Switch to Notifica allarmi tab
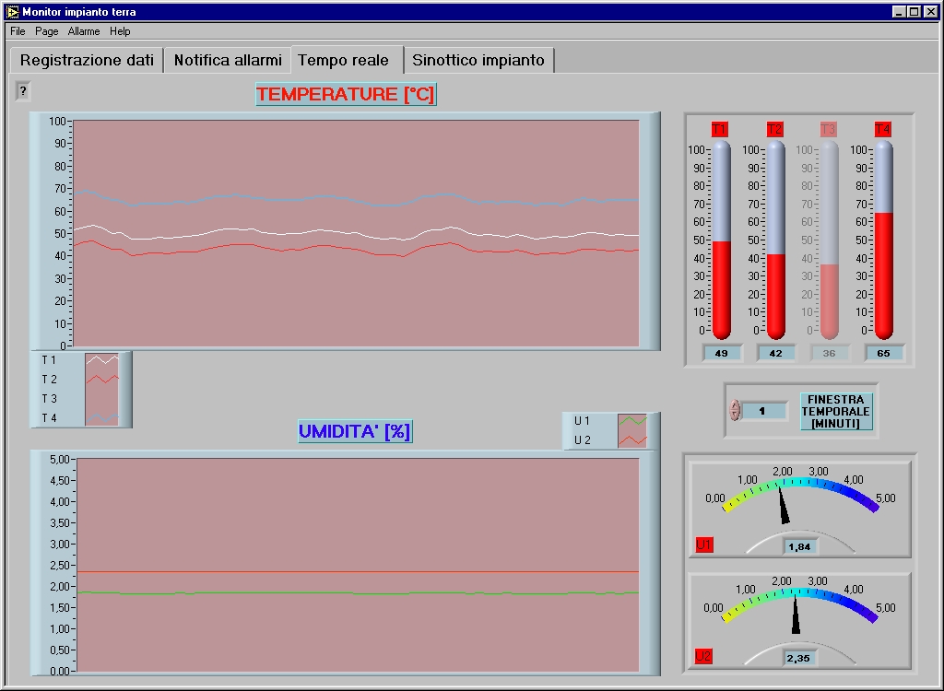 tap(228, 60)
